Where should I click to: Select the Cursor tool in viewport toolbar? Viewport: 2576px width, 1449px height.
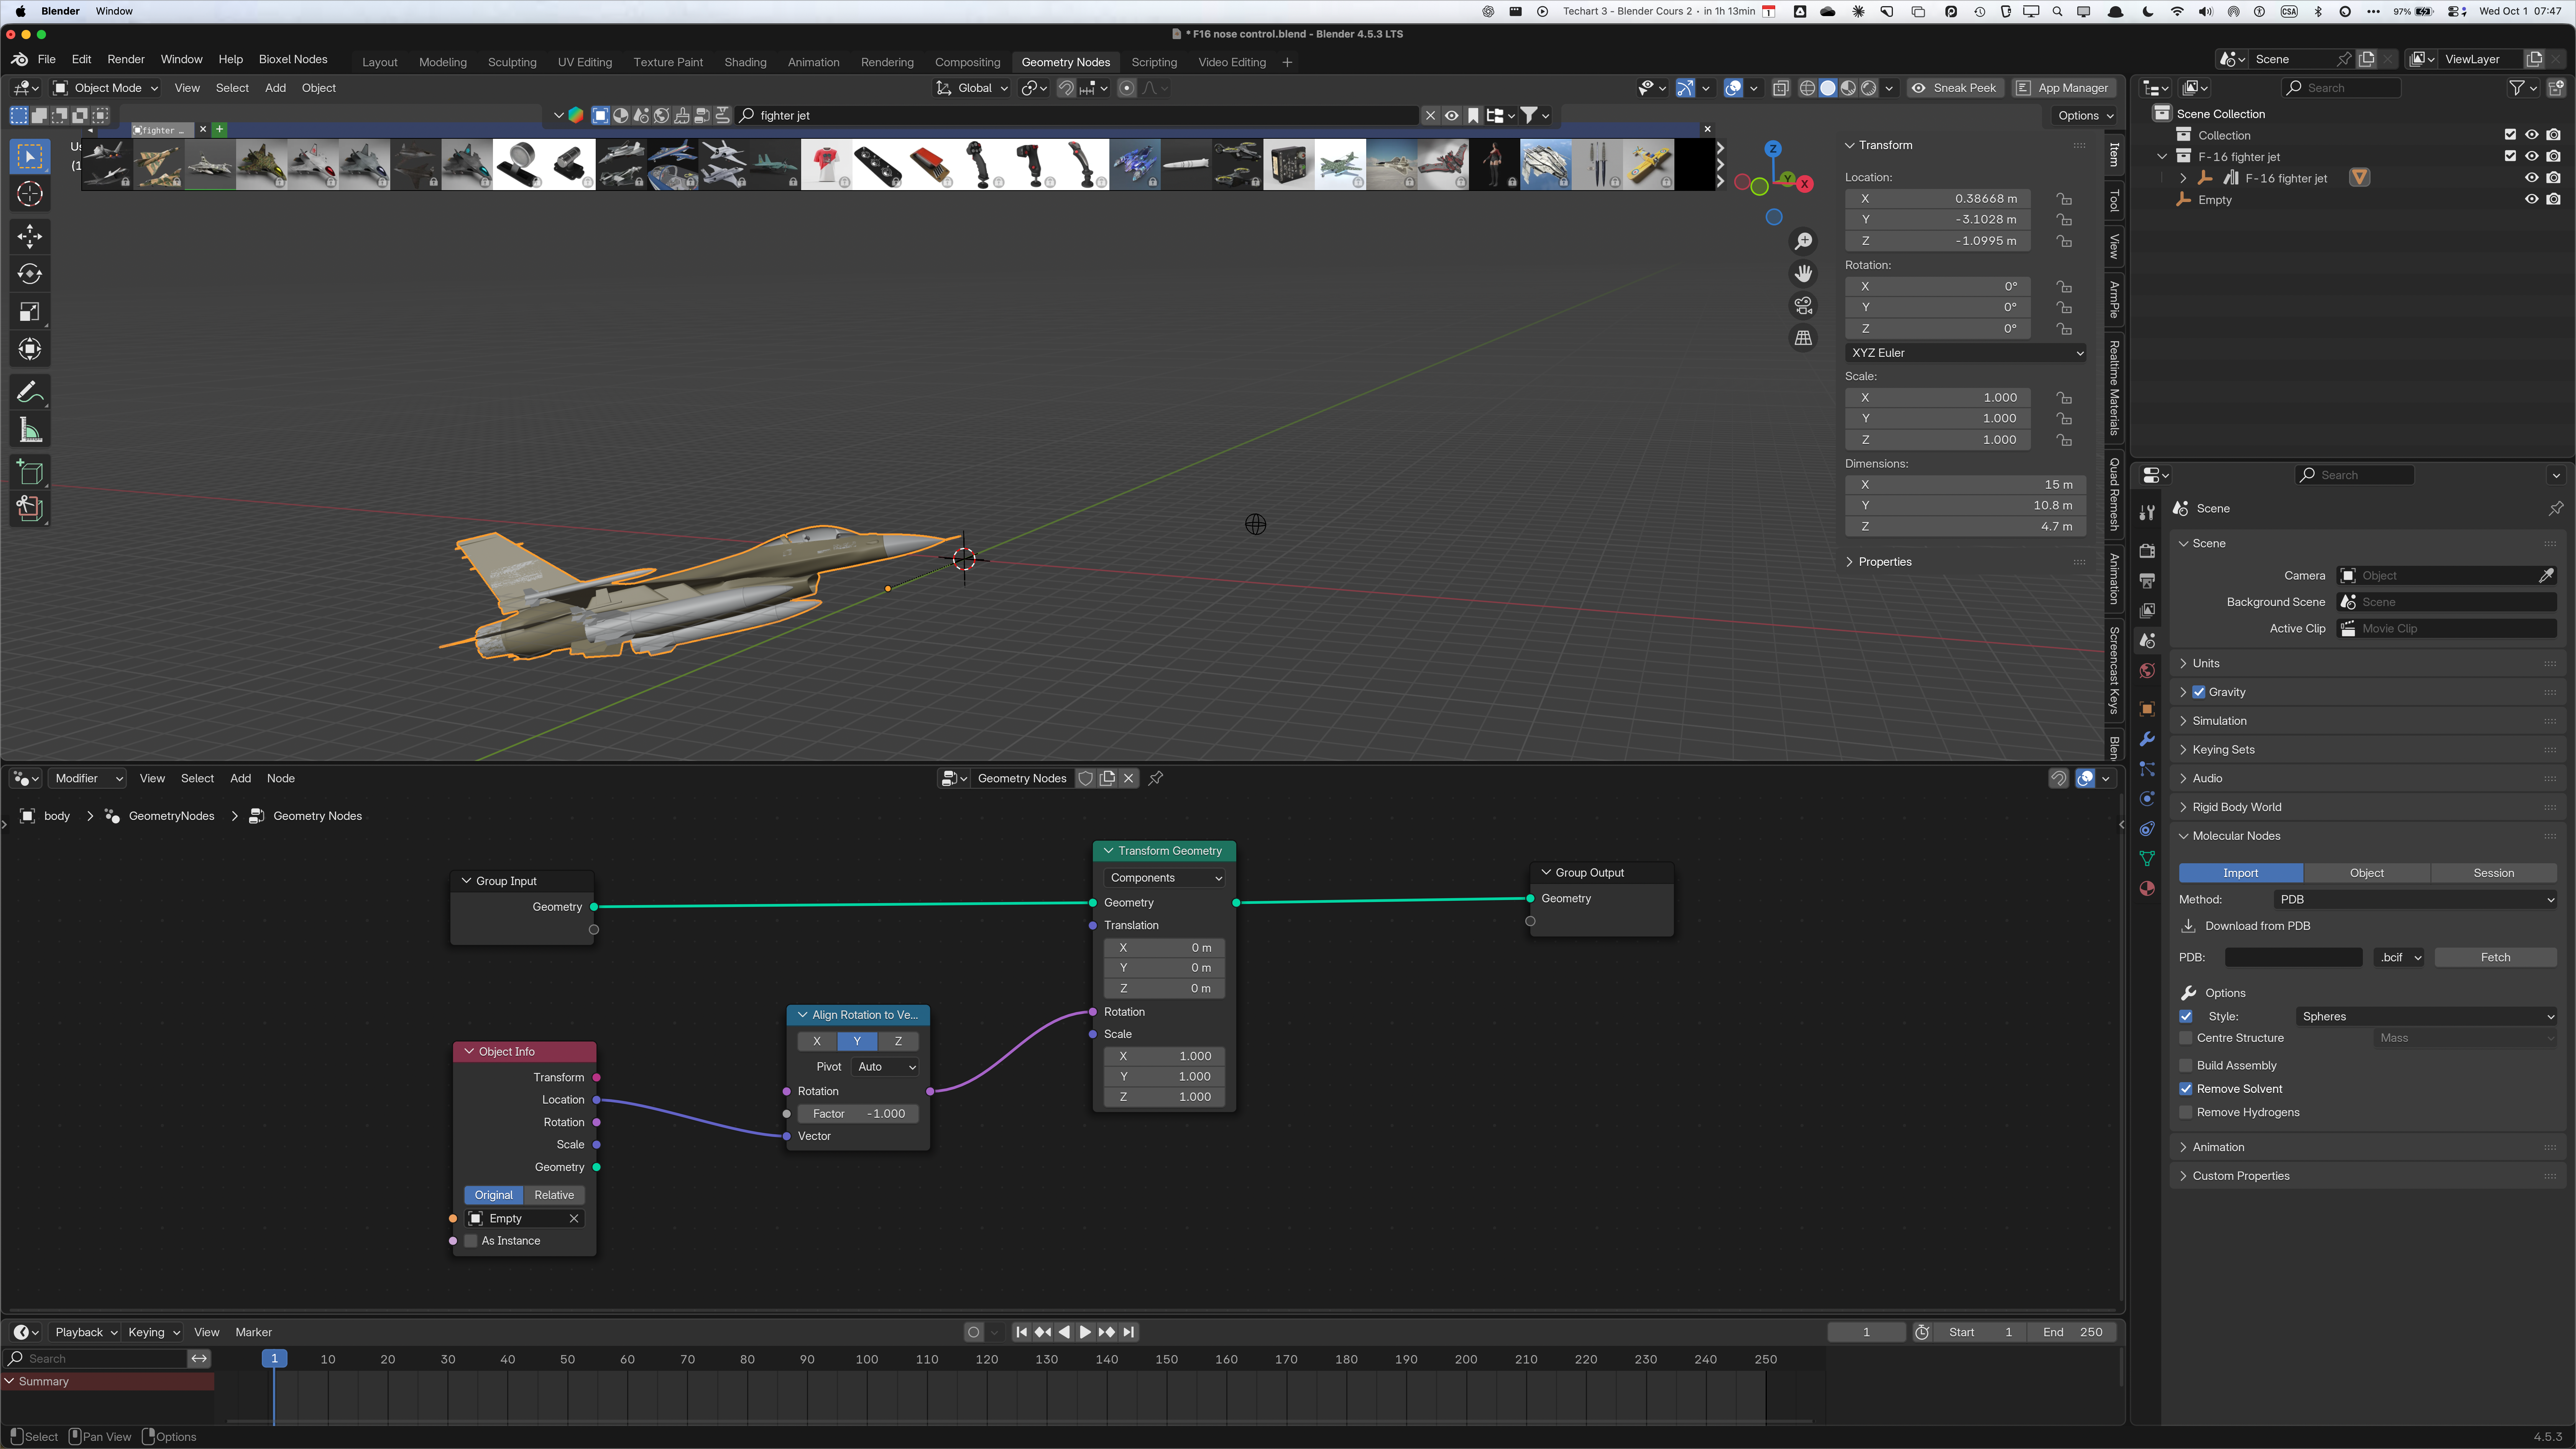30,194
